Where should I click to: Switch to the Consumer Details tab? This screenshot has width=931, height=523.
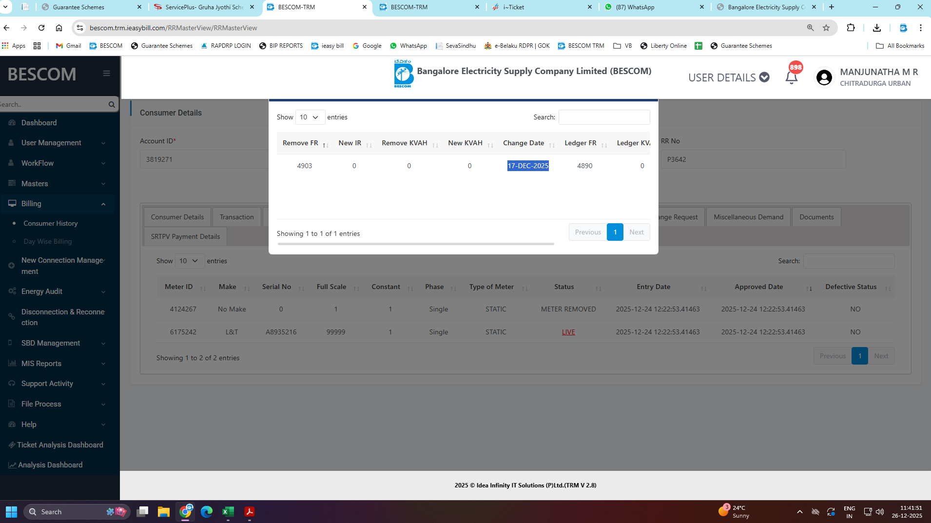[177, 217]
